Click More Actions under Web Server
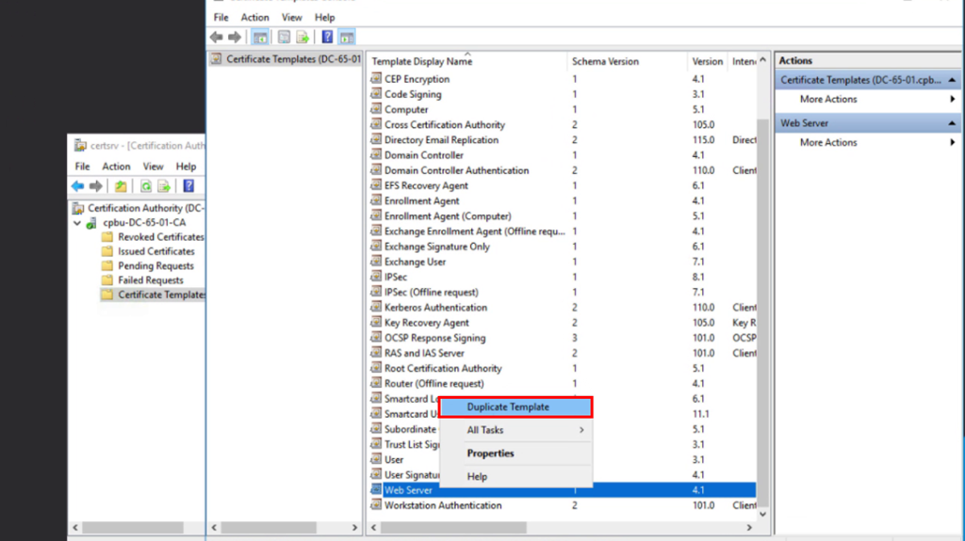Viewport: 965px width, 541px height. point(828,143)
